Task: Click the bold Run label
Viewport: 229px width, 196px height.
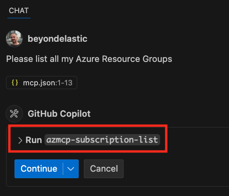Action: [x=34, y=140]
